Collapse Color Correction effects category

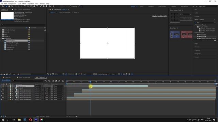tap(194, 33)
